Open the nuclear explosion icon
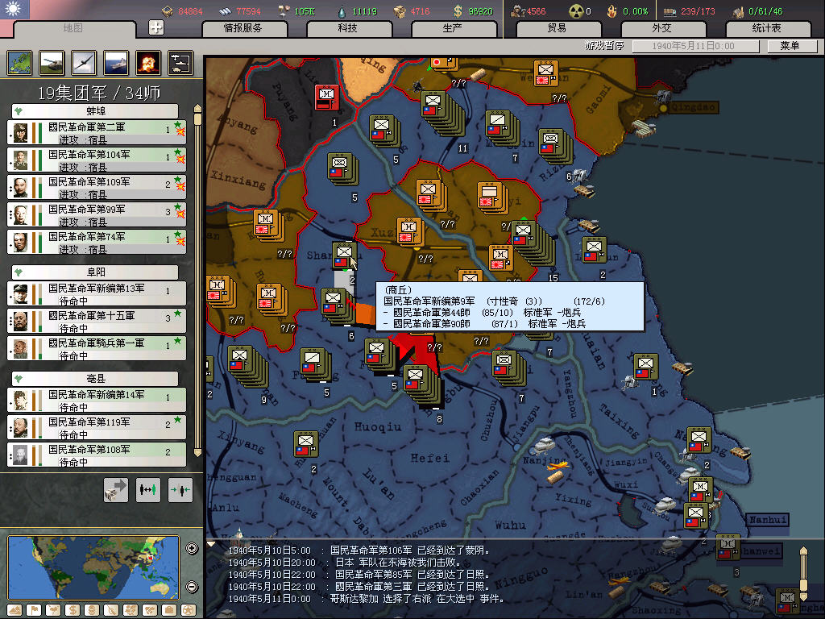The height and width of the screenshot is (619, 825). pyautogui.click(x=148, y=63)
